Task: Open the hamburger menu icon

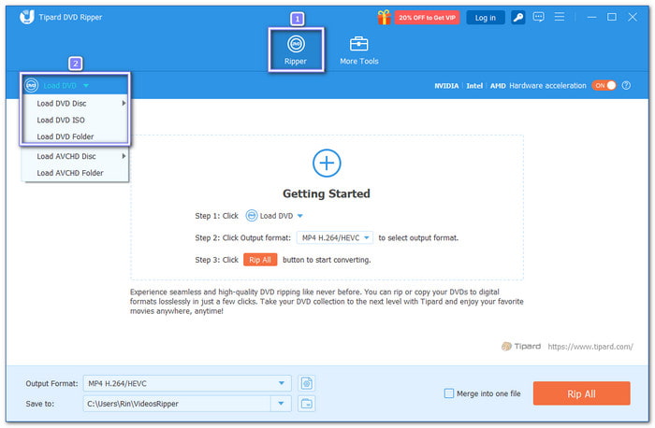Action: [560, 17]
